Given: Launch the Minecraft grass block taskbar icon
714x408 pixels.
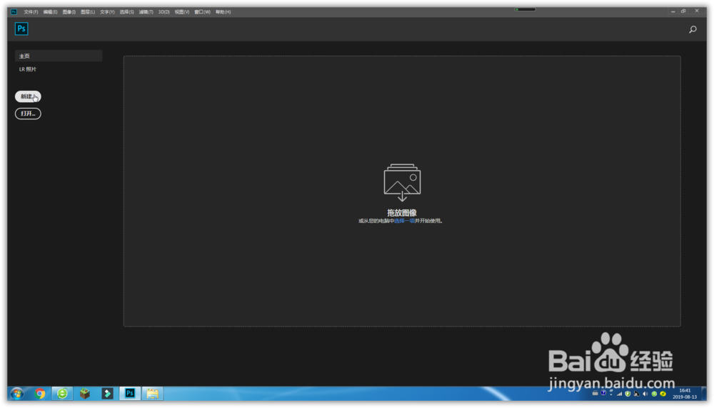Looking at the screenshot, I should pos(85,393).
